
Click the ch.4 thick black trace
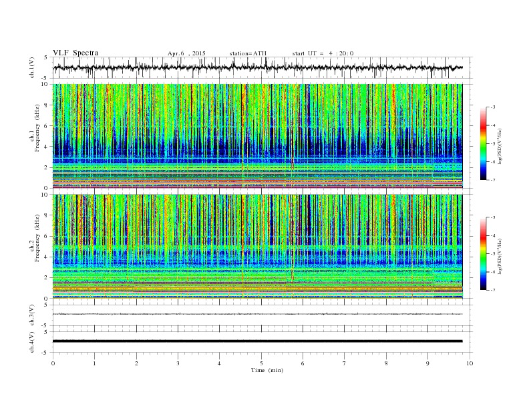point(257,341)
